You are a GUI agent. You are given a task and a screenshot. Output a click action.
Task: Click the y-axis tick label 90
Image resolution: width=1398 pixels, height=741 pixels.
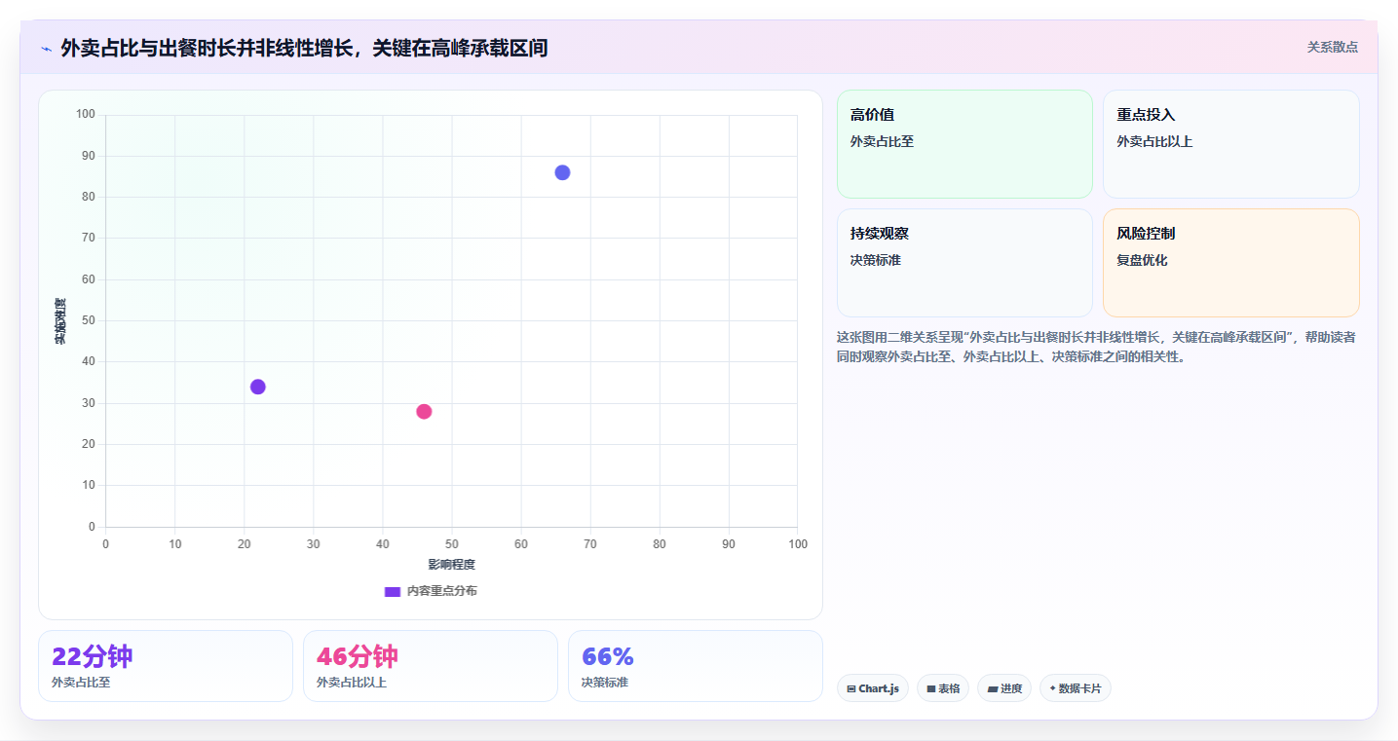coord(89,156)
